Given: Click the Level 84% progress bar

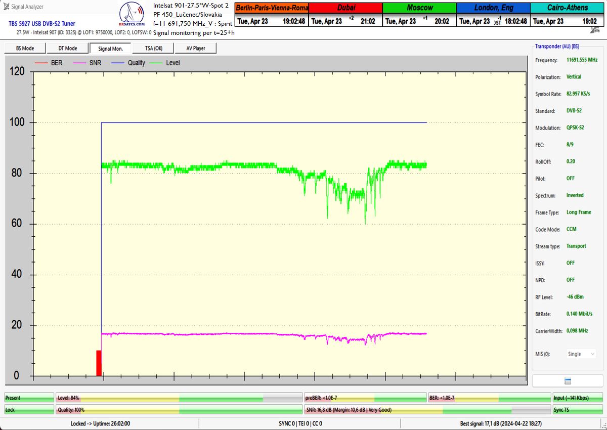Looking at the screenshot, I should click(x=179, y=398).
